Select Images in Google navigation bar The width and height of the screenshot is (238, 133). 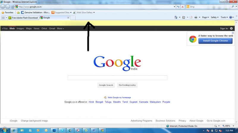tap(20, 29)
